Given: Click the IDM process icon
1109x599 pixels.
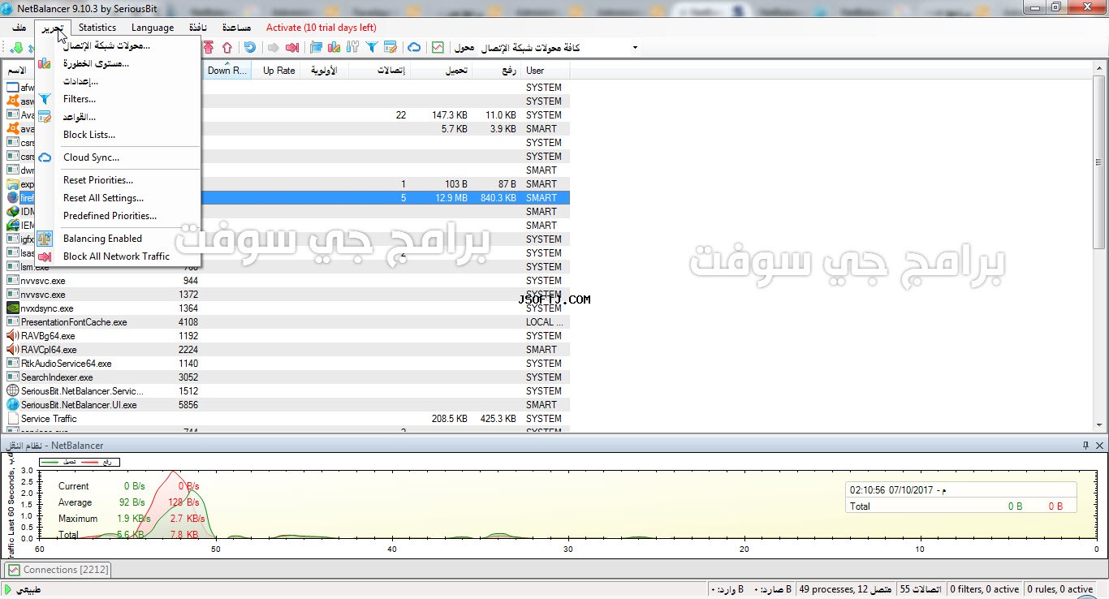Looking at the screenshot, I should click(x=13, y=212).
